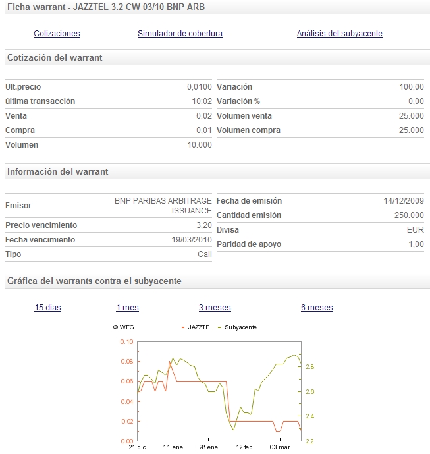Select the 6 meses chart range
Viewport: 430px width, 454px height.
(317, 308)
